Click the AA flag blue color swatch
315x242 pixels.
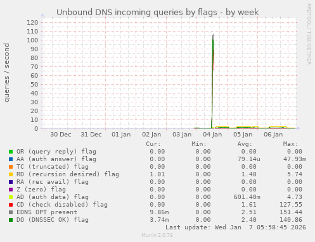click(11, 159)
